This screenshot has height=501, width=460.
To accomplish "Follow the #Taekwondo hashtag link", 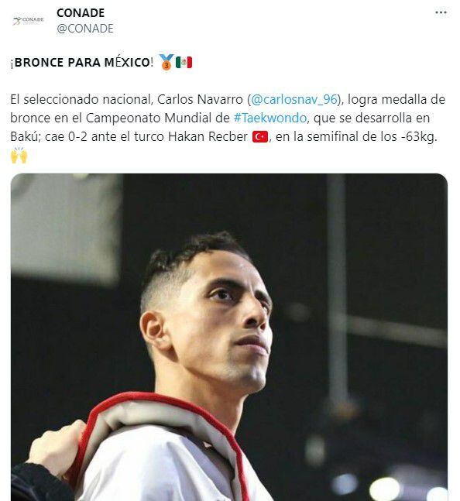I will pos(270,118).
